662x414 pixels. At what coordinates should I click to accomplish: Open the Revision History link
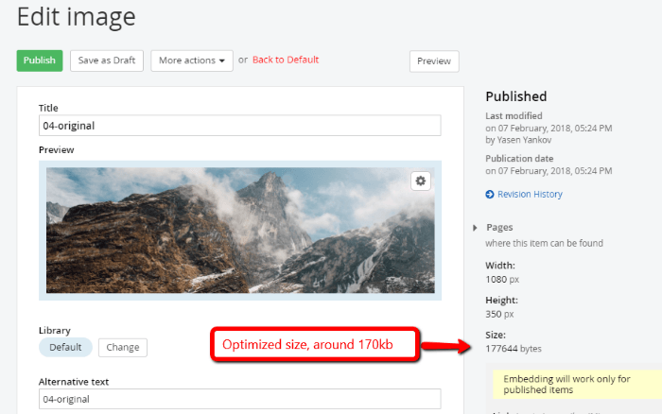click(530, 195)
